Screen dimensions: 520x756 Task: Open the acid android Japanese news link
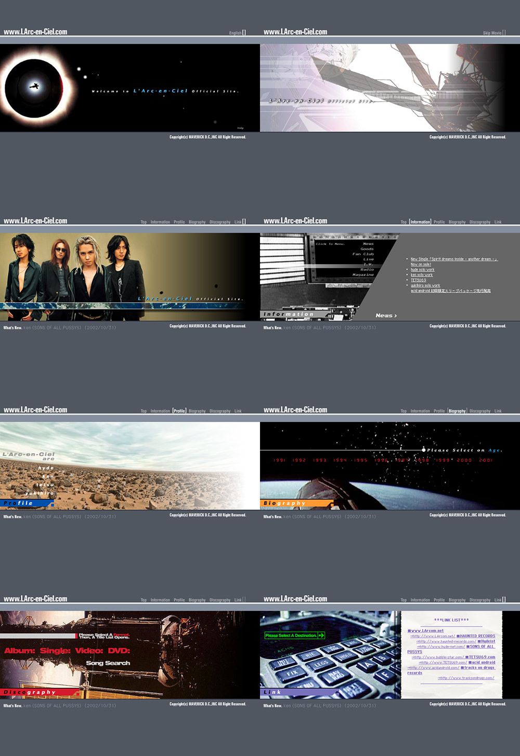[x=451, y=291]
